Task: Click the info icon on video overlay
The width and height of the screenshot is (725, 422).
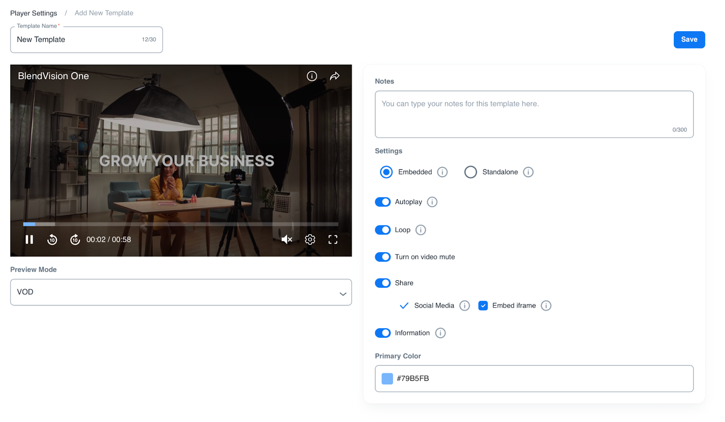Action: pos(312,76)
